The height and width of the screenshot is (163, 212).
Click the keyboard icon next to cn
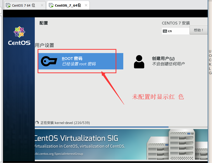[x=165, y=31]
